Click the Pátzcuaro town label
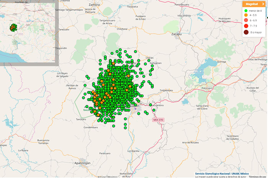 [207, 88]
